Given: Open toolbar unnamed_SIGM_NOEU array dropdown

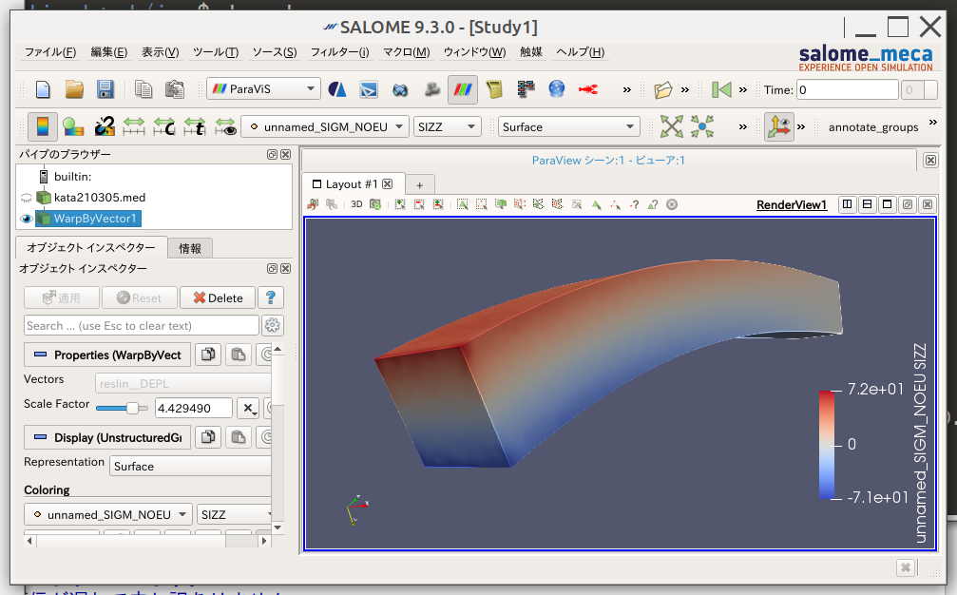Looking at the screenshot, I should [x=325, y=127].
